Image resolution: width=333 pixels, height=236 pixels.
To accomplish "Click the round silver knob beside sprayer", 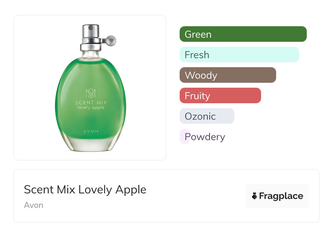I will click(111, 41).
